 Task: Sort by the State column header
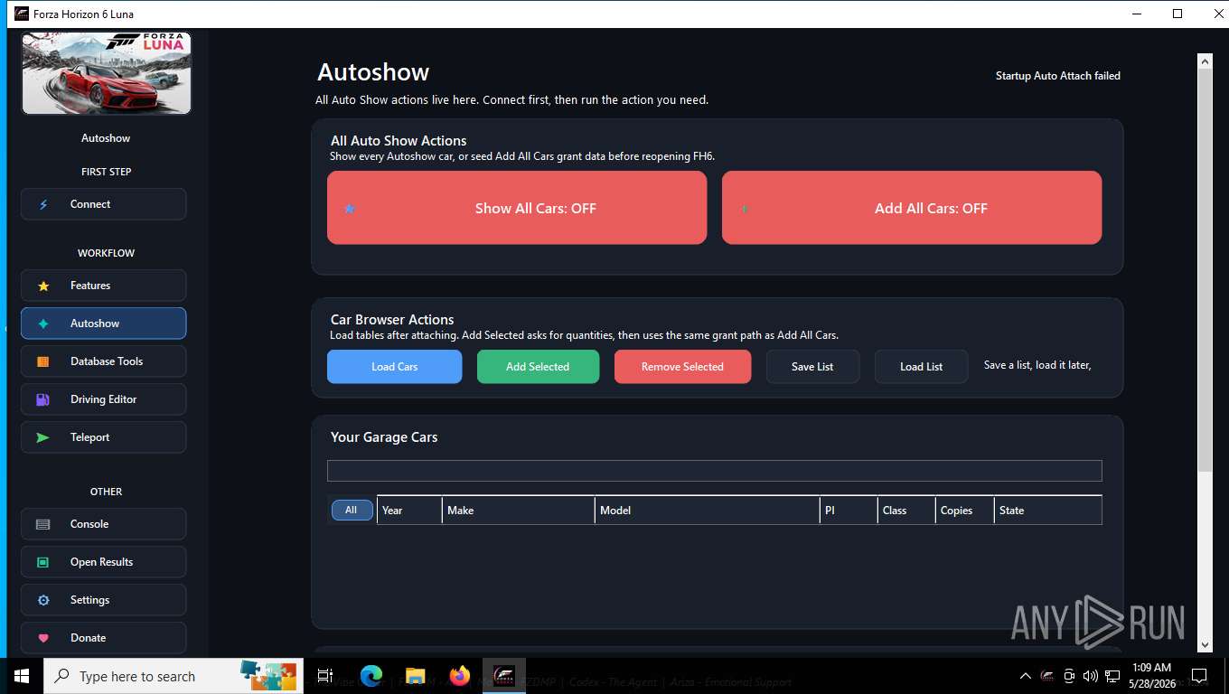1048,511
